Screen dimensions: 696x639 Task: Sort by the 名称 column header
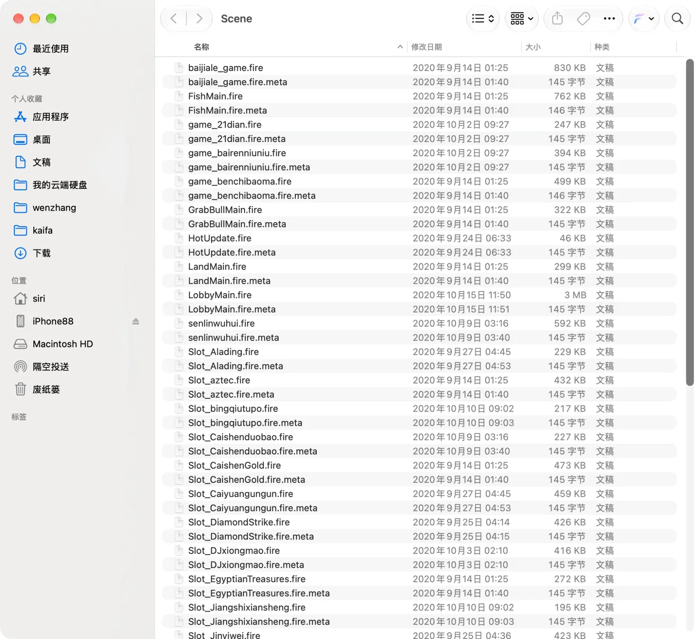click(x=201, y=47)
